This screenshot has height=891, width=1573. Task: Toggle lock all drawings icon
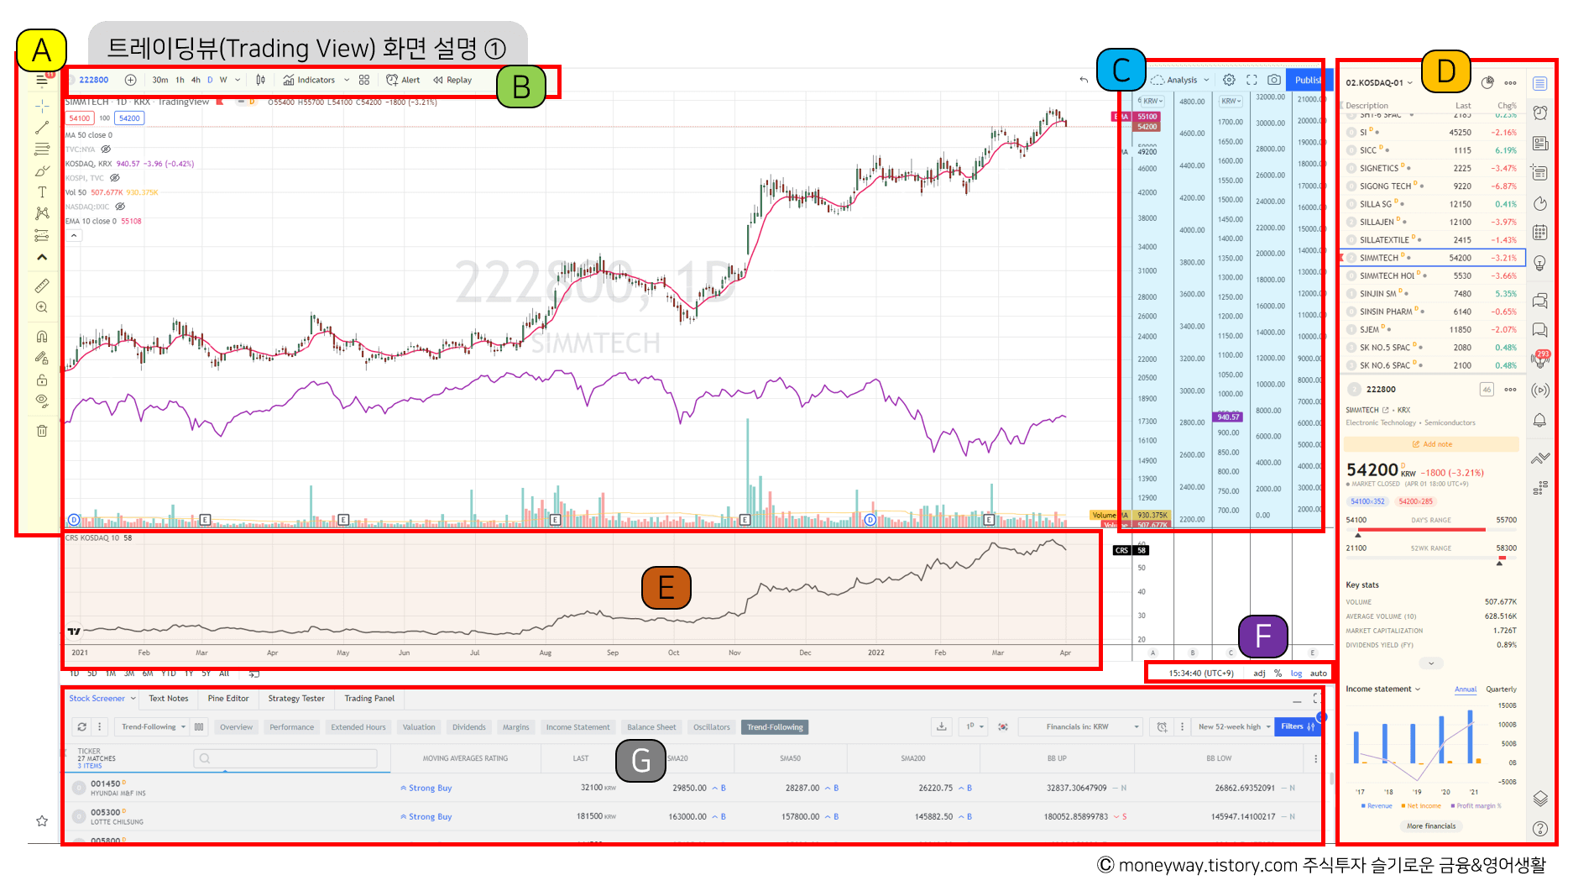42,380
